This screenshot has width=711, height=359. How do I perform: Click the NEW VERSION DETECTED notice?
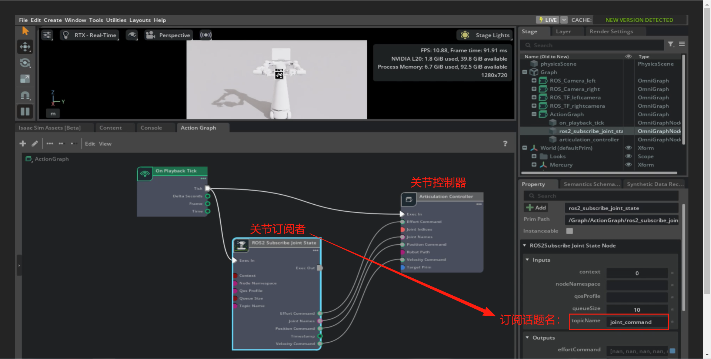(639, 20)
